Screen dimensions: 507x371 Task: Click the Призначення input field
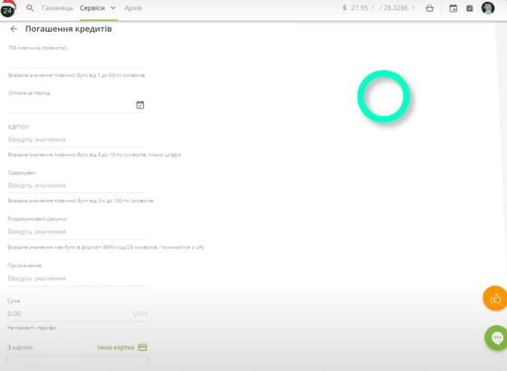pos(77,279)
